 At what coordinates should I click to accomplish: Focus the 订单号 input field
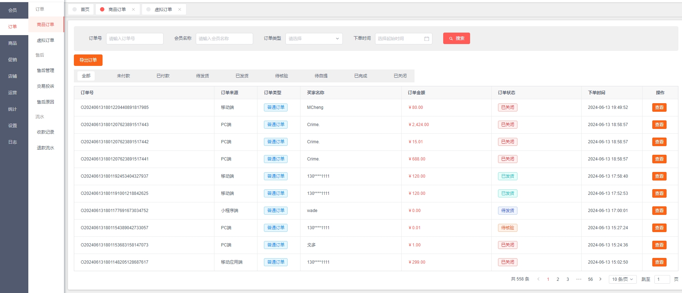click(x=135, y=39)
